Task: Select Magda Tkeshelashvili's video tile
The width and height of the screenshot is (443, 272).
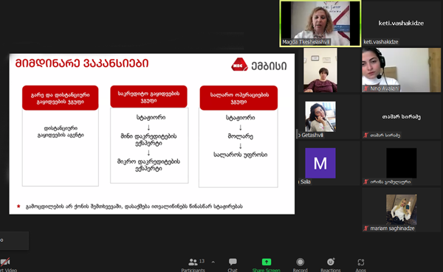Action: pos(320,24)
